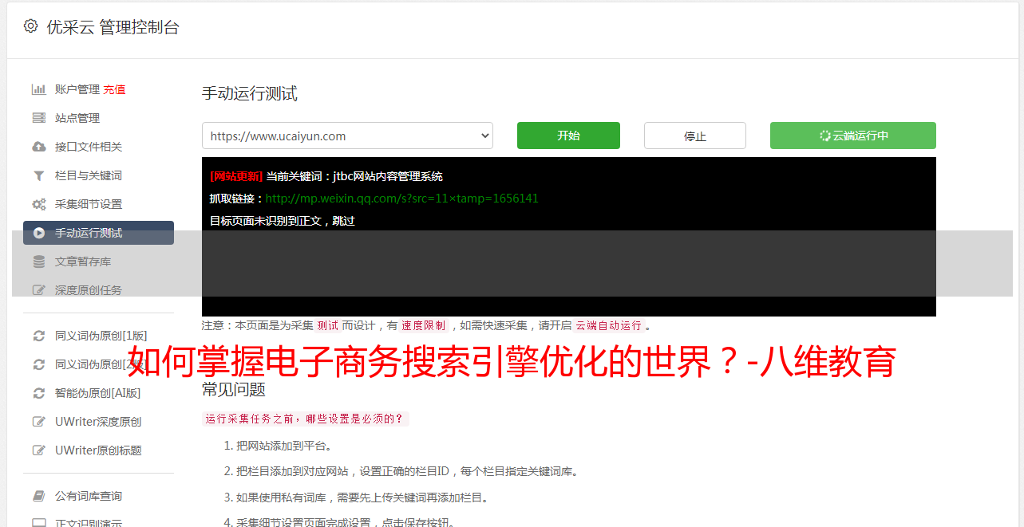Click the refresh icon for 同义词伪原创[1版]

[38, 336]
